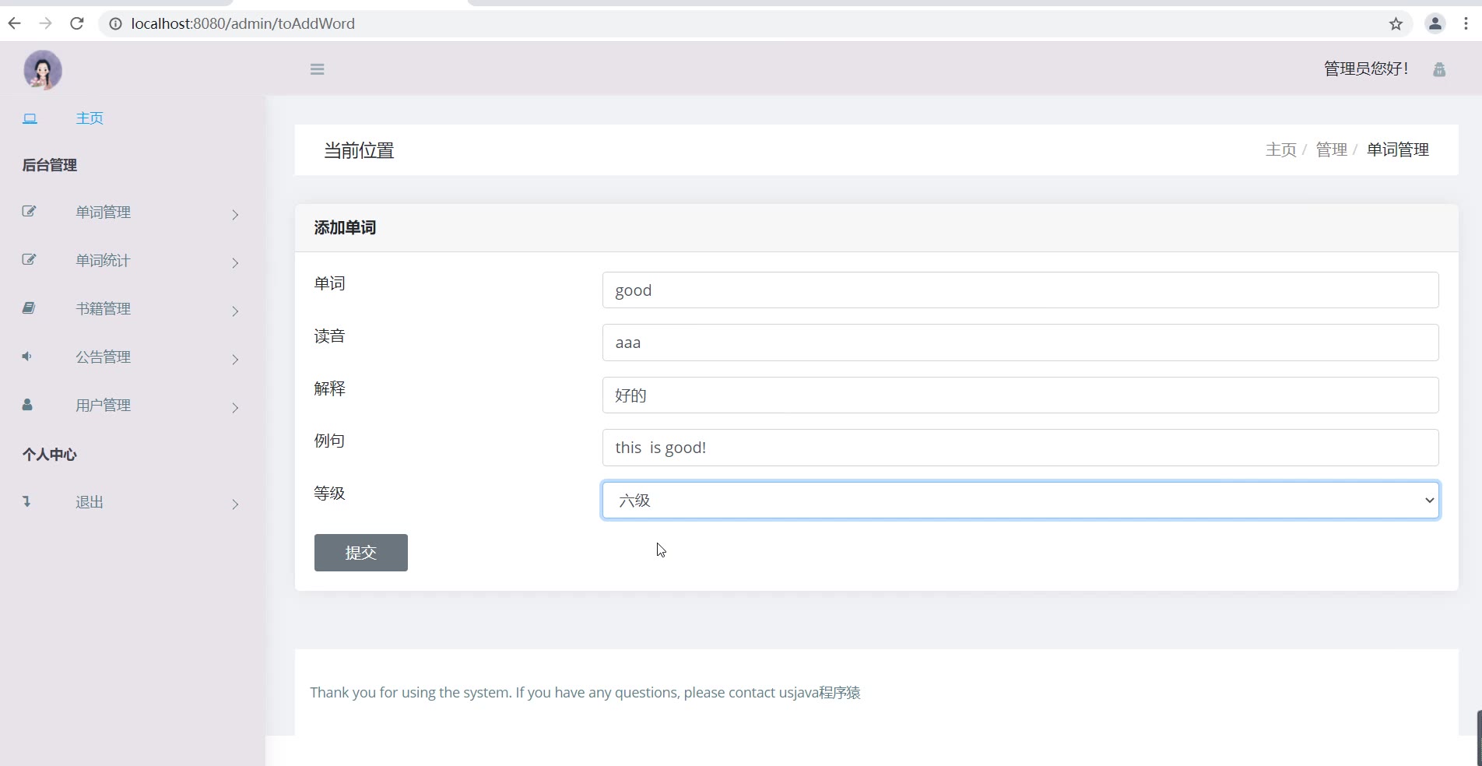1482x766 pixels.
Task: Expand the 用户管理 chevron
Action: click(235, 408)
